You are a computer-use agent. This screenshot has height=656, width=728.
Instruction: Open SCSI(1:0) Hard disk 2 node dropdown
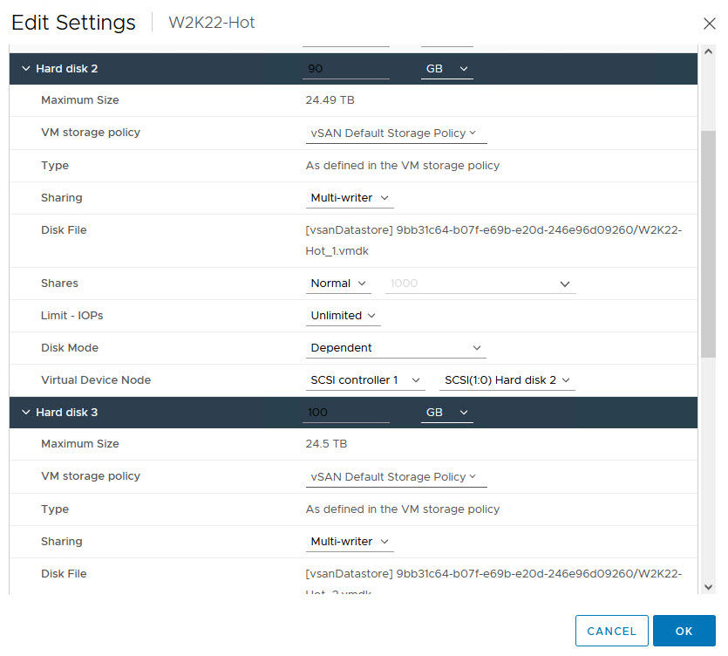508,380
